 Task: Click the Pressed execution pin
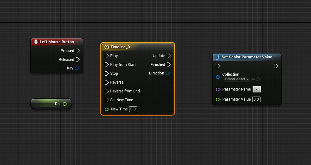click(78, 51)
